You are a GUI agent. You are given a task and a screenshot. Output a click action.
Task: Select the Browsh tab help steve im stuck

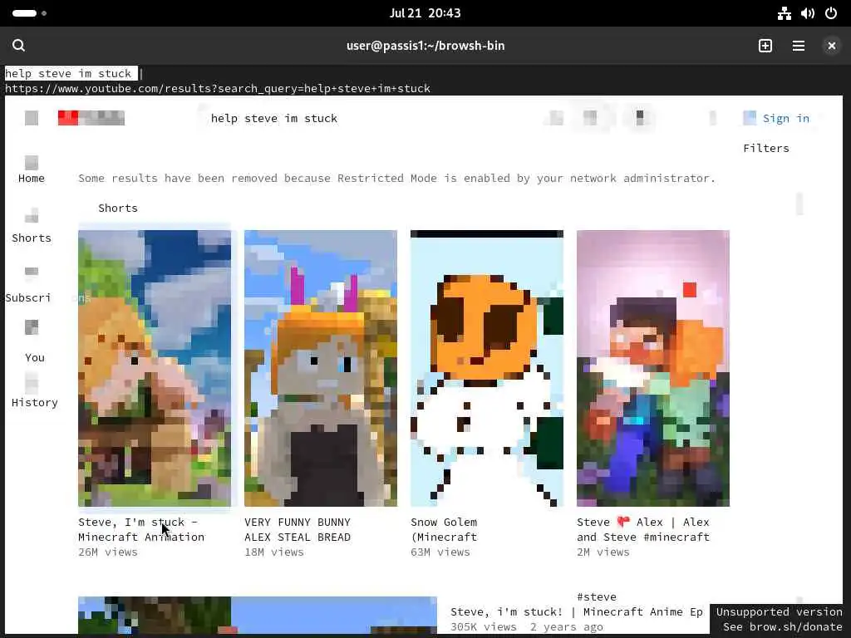point(71,73)
